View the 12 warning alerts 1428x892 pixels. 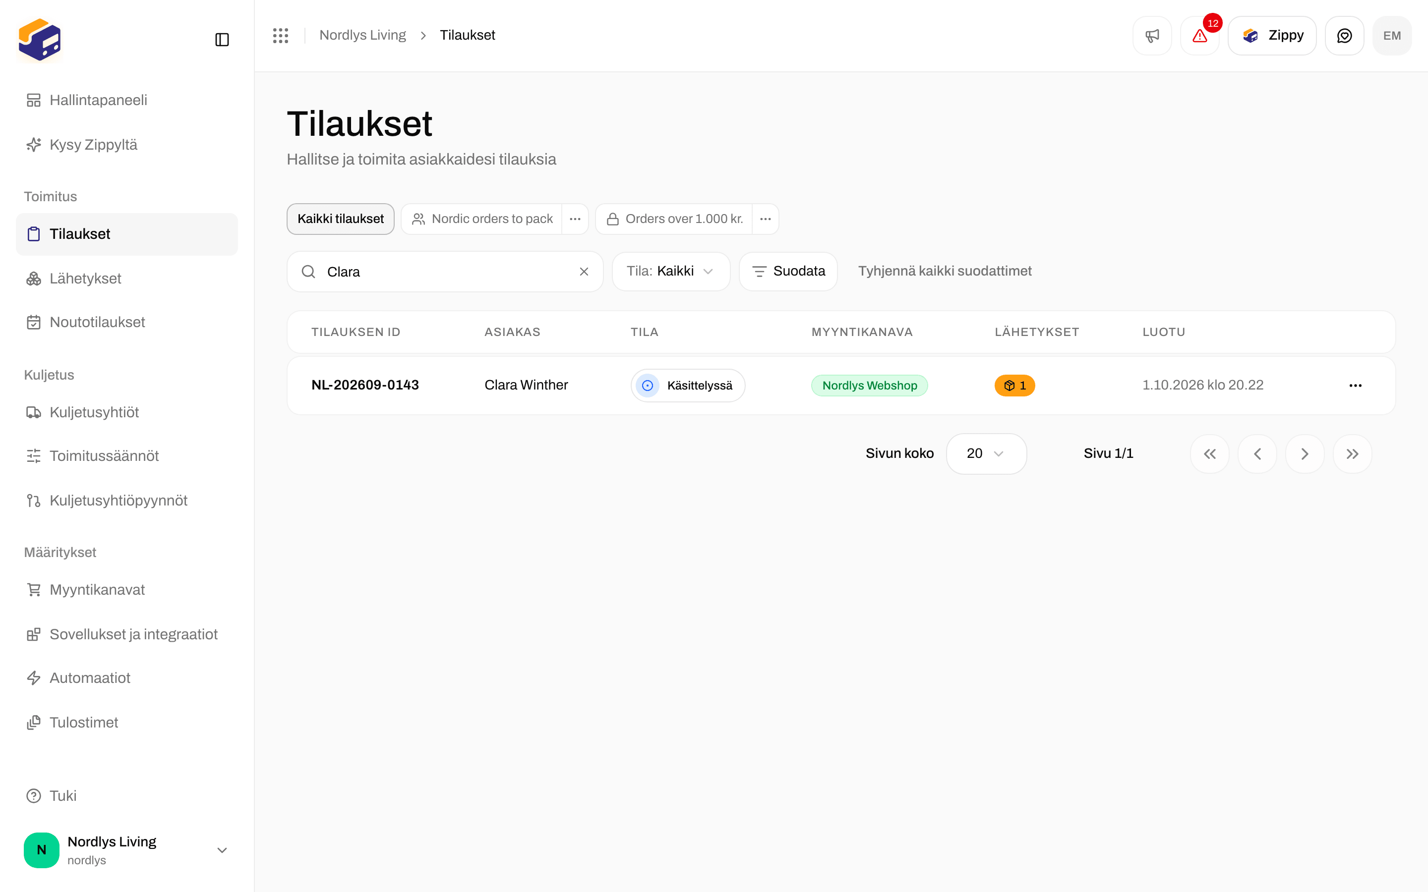tap(1199, 35)
